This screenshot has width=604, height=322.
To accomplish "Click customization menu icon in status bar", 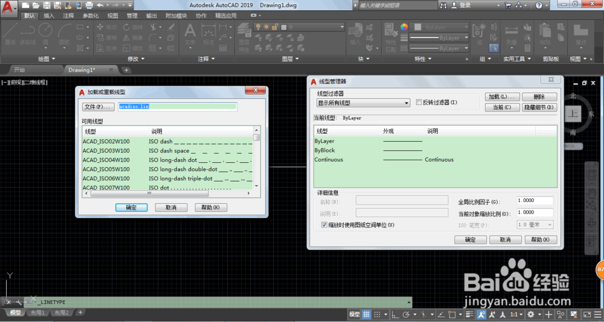I will 597,314.
